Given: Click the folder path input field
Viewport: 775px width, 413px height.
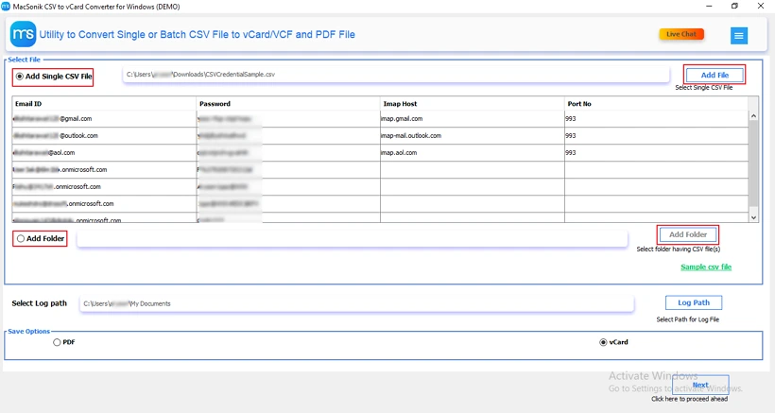Looking at the screenshot, I should tap(353, 238).
